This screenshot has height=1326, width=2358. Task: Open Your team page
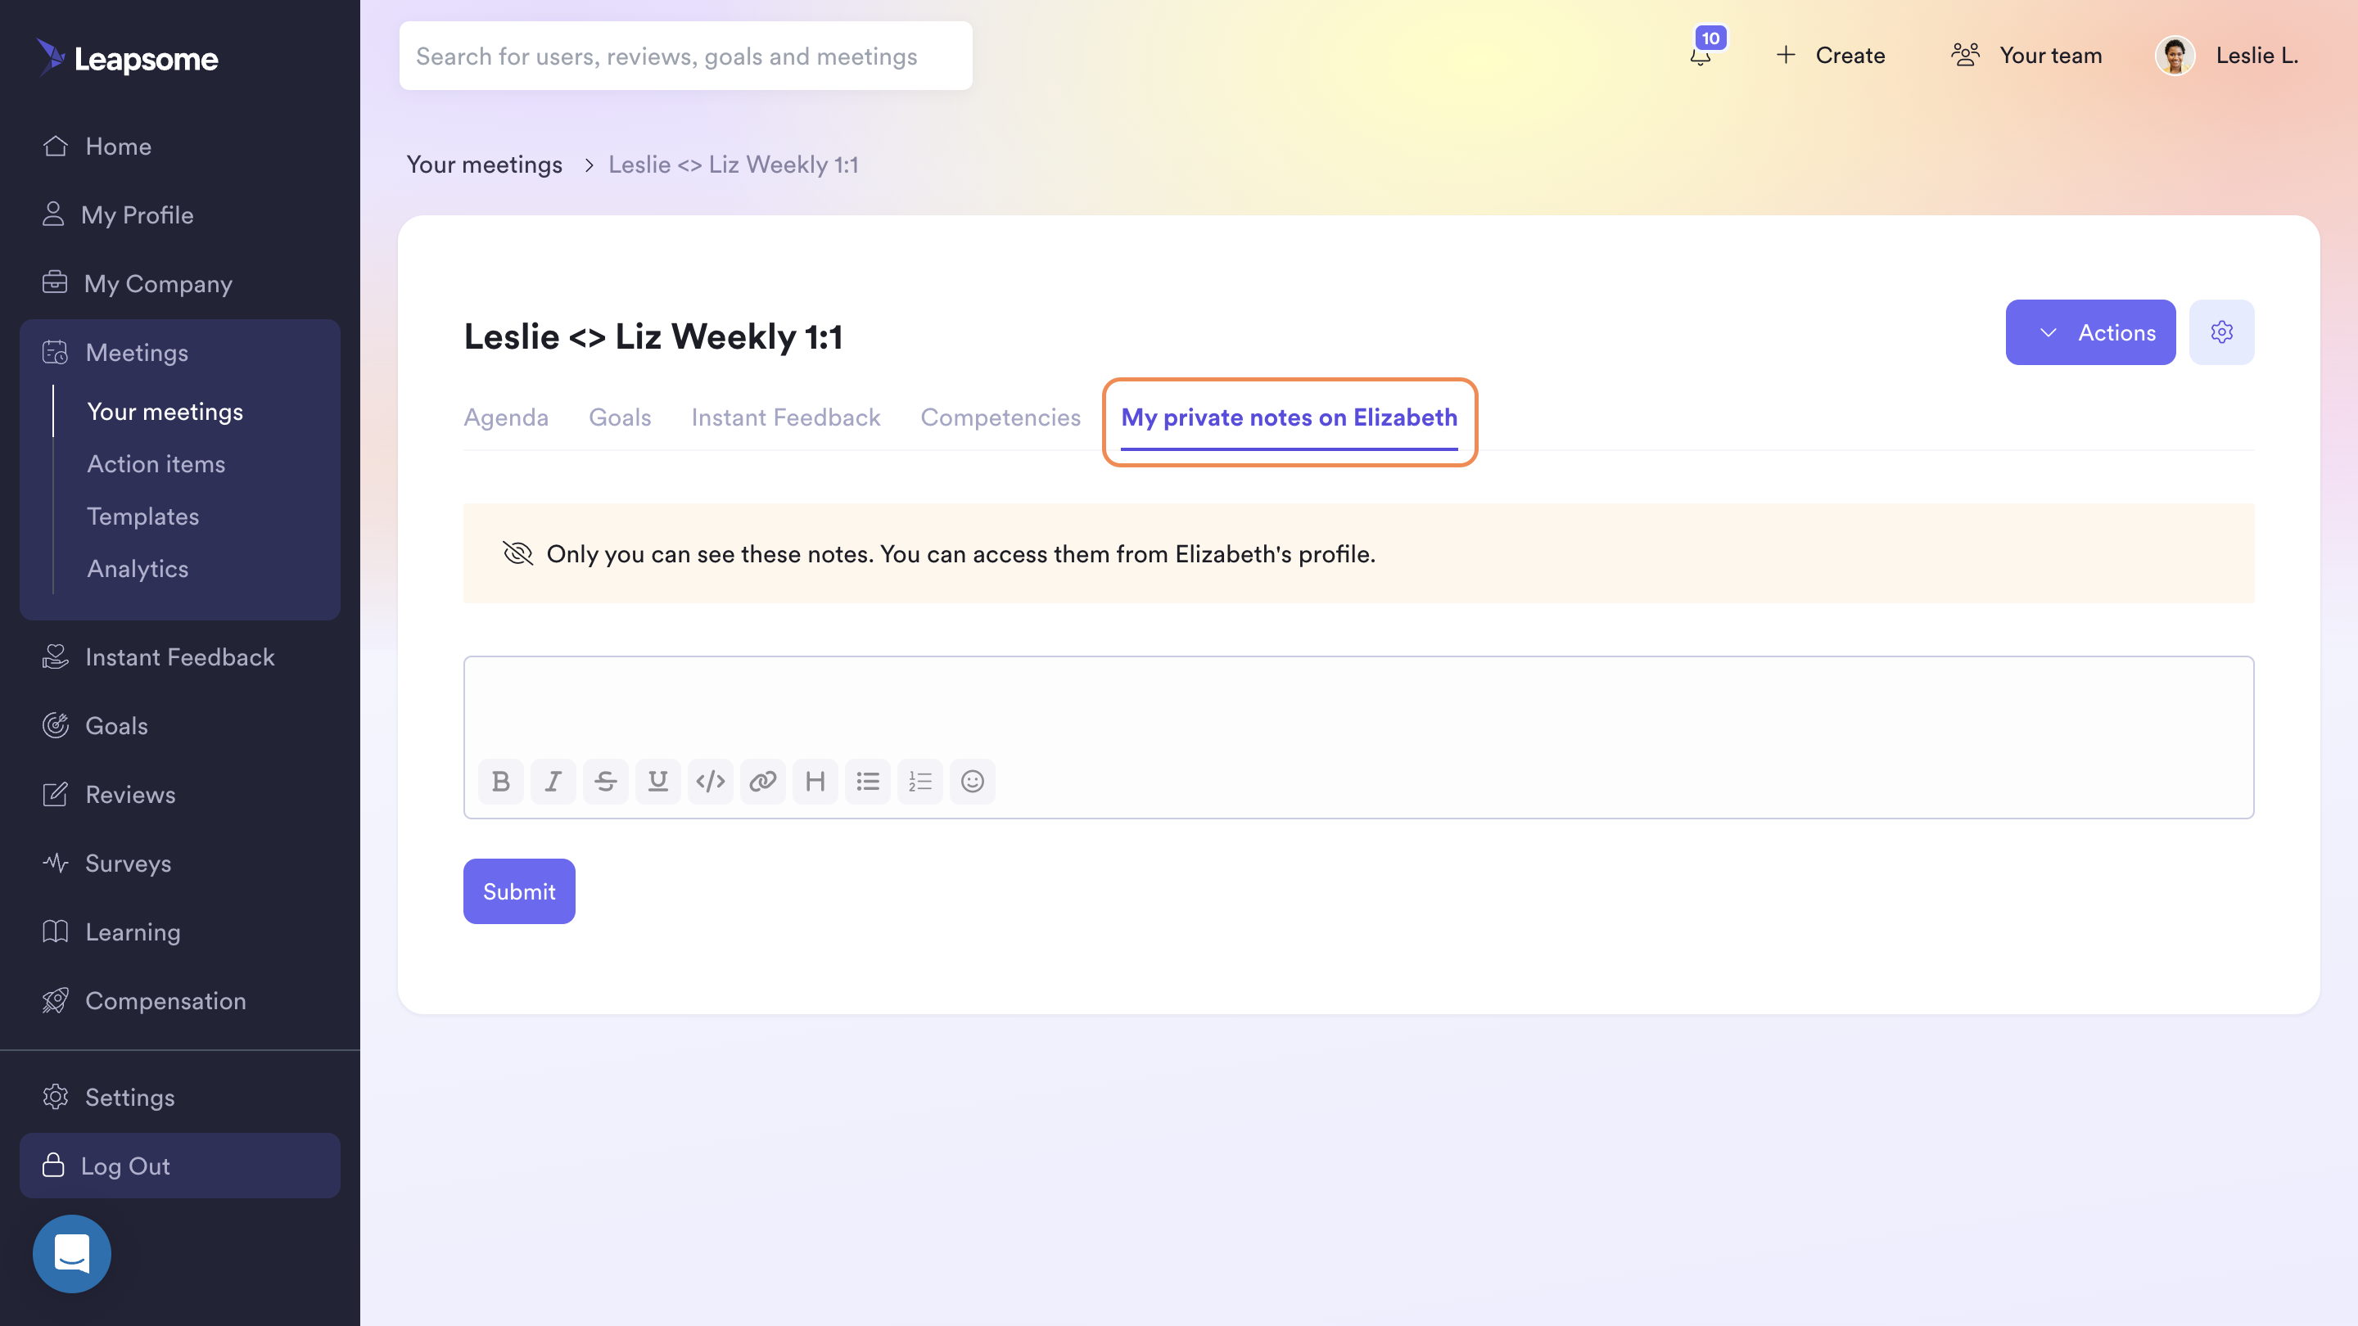(x=2026, y=55)
